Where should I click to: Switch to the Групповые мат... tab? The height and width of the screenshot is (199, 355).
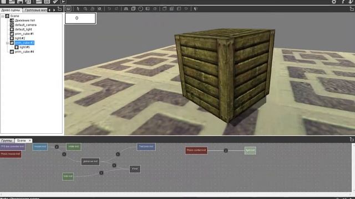(35, 10)
